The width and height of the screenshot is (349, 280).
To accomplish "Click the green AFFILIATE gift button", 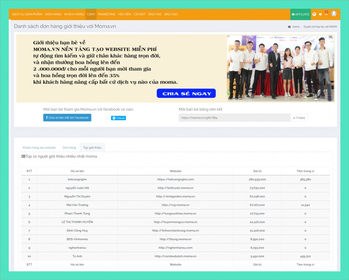I will (x=300, y=14).
